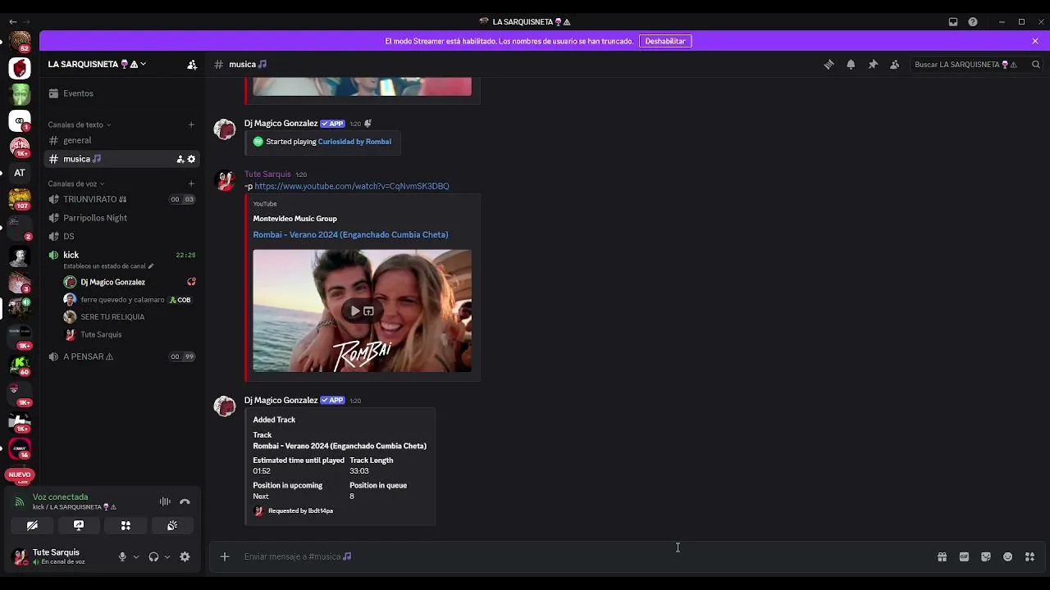Share your screen

click(79, 525)
